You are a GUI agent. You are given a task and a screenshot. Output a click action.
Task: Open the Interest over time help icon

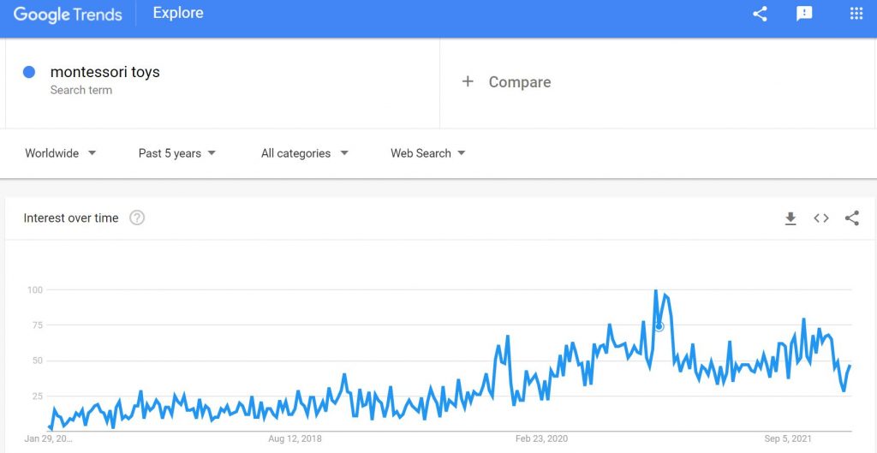click(137, 218)
